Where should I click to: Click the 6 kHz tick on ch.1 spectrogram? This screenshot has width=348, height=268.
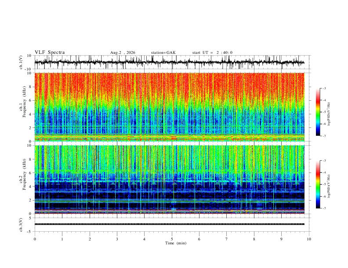(30, 100)
